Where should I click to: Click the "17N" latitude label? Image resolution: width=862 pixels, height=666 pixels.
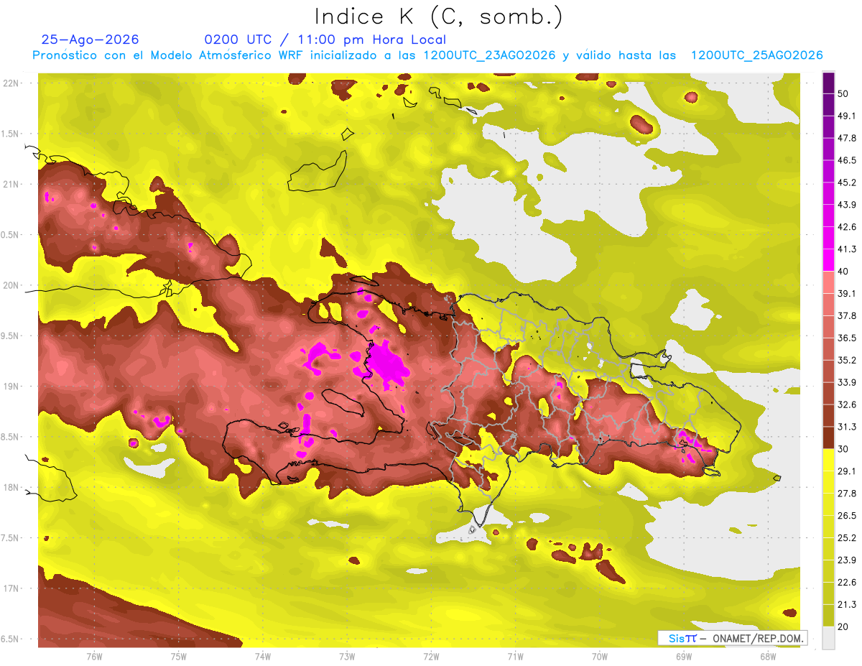click(x=11, y=588)
